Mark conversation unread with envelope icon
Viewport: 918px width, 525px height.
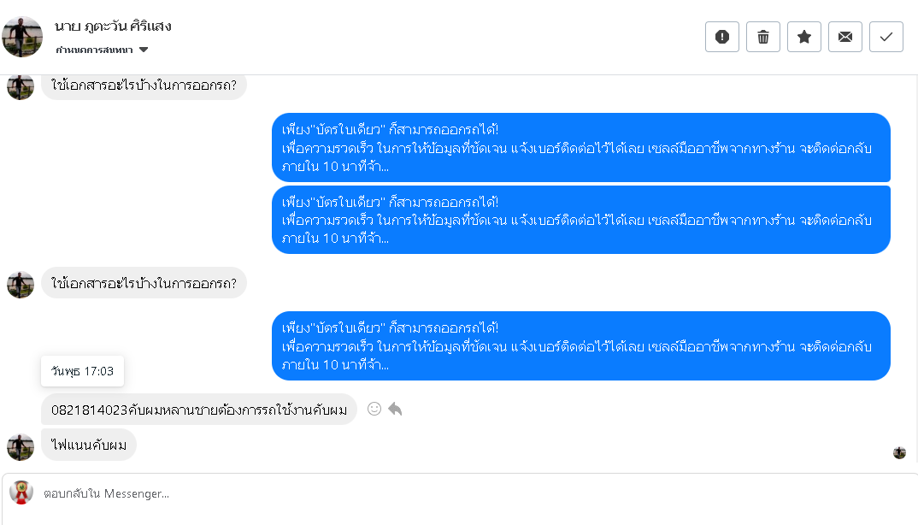(x=845, y=37)
